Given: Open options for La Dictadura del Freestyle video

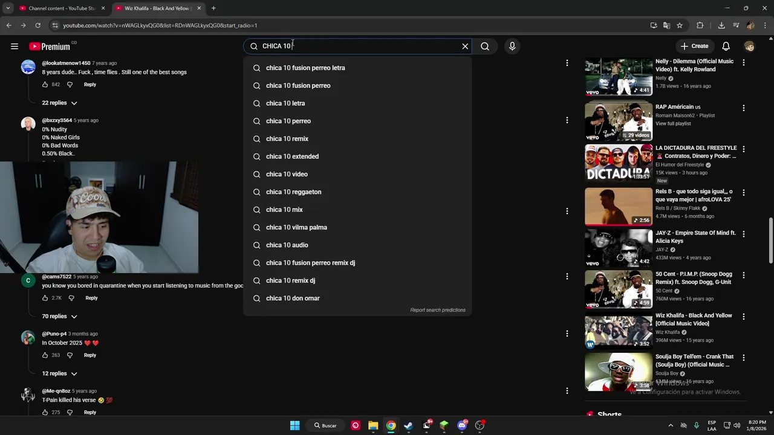Looking at the screenshot, I should coord(744,149).
